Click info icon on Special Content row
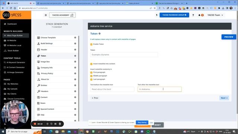The height and width of the screenshot is (134, 238). point(75,109)
